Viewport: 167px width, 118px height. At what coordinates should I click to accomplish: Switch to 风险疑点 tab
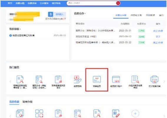tap(150, 15)
